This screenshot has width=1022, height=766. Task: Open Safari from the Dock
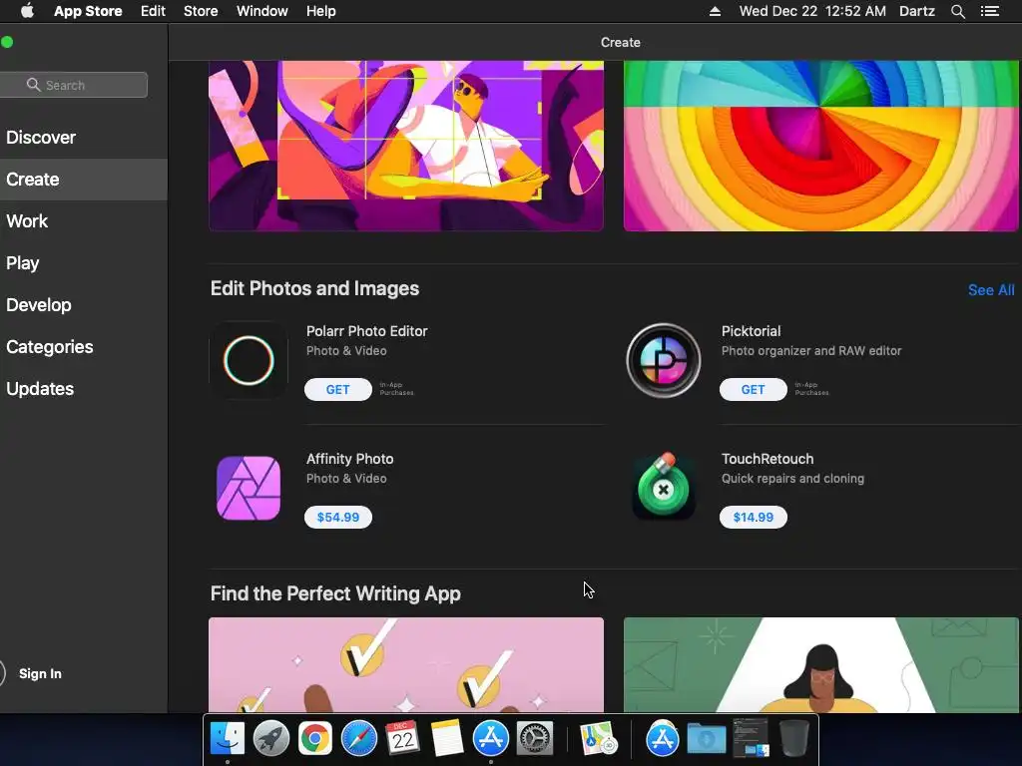(359, 739)
